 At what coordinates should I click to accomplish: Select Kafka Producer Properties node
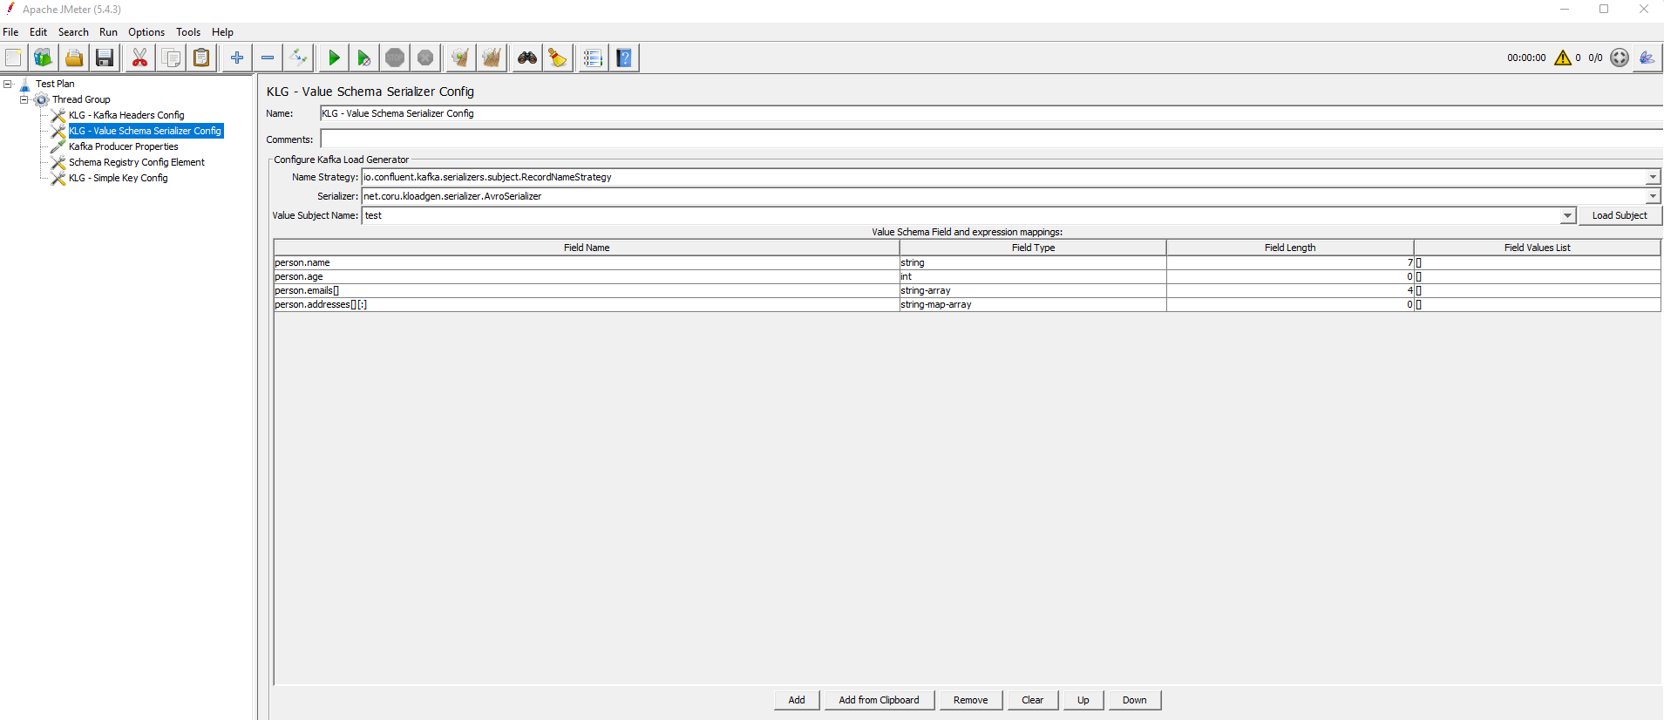124,146
